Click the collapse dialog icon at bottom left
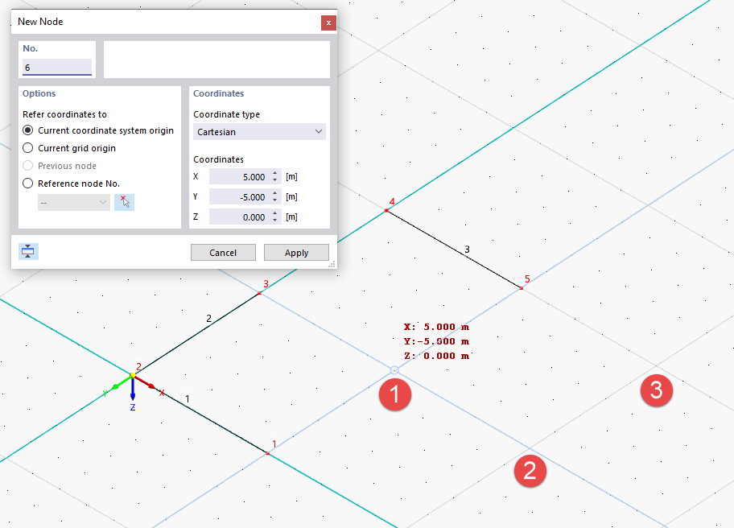This screenshot has width=734, height=528. point(28,251)
